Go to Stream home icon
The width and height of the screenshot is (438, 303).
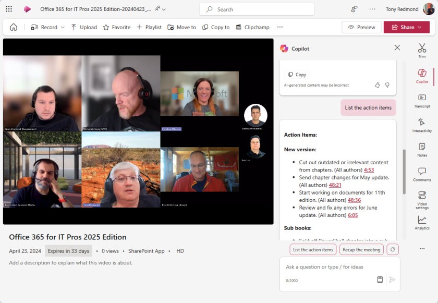[x=14, y=27]
